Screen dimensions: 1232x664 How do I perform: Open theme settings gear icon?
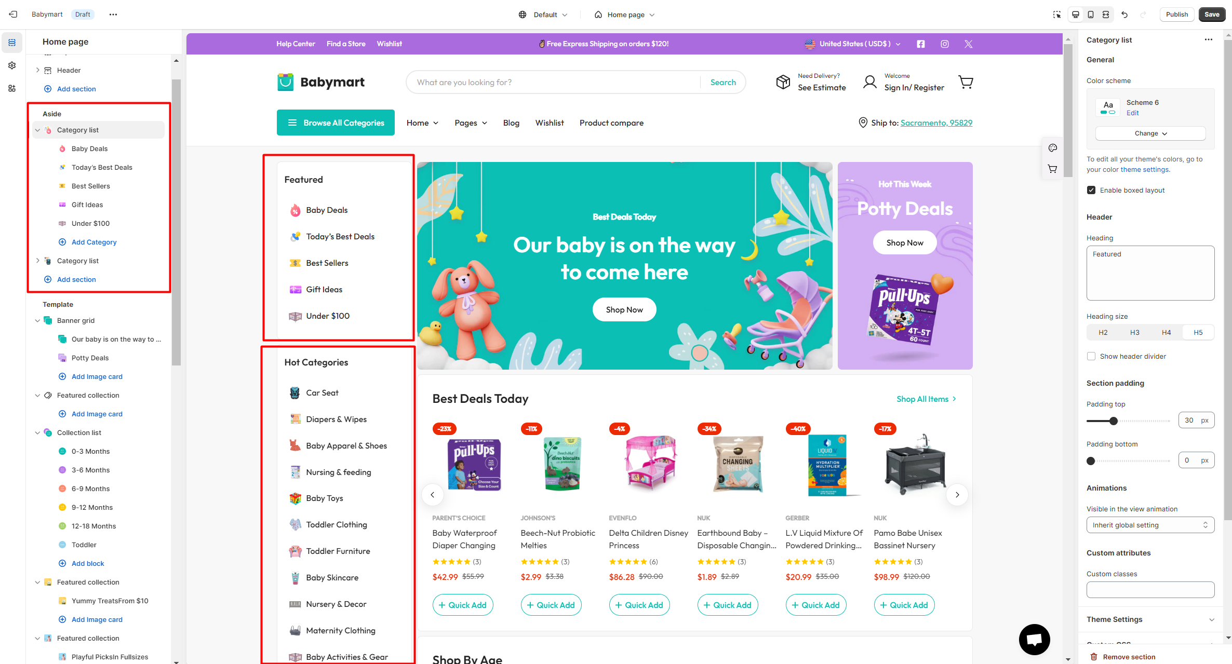[12, 65]
